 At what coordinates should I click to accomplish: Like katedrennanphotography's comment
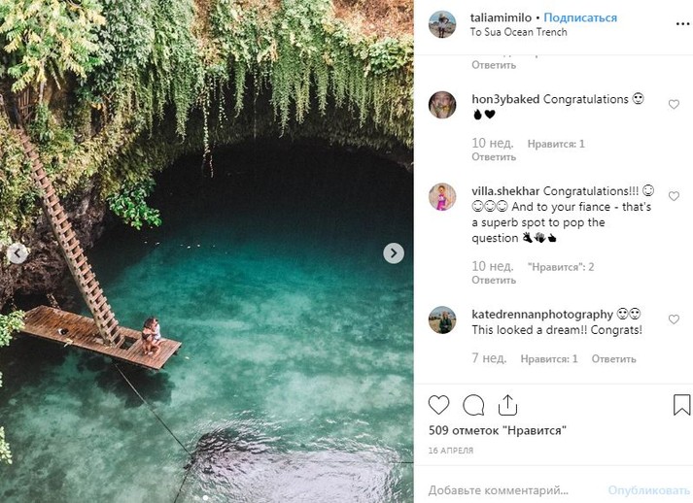pyautogui.click(x=674, y=319)
